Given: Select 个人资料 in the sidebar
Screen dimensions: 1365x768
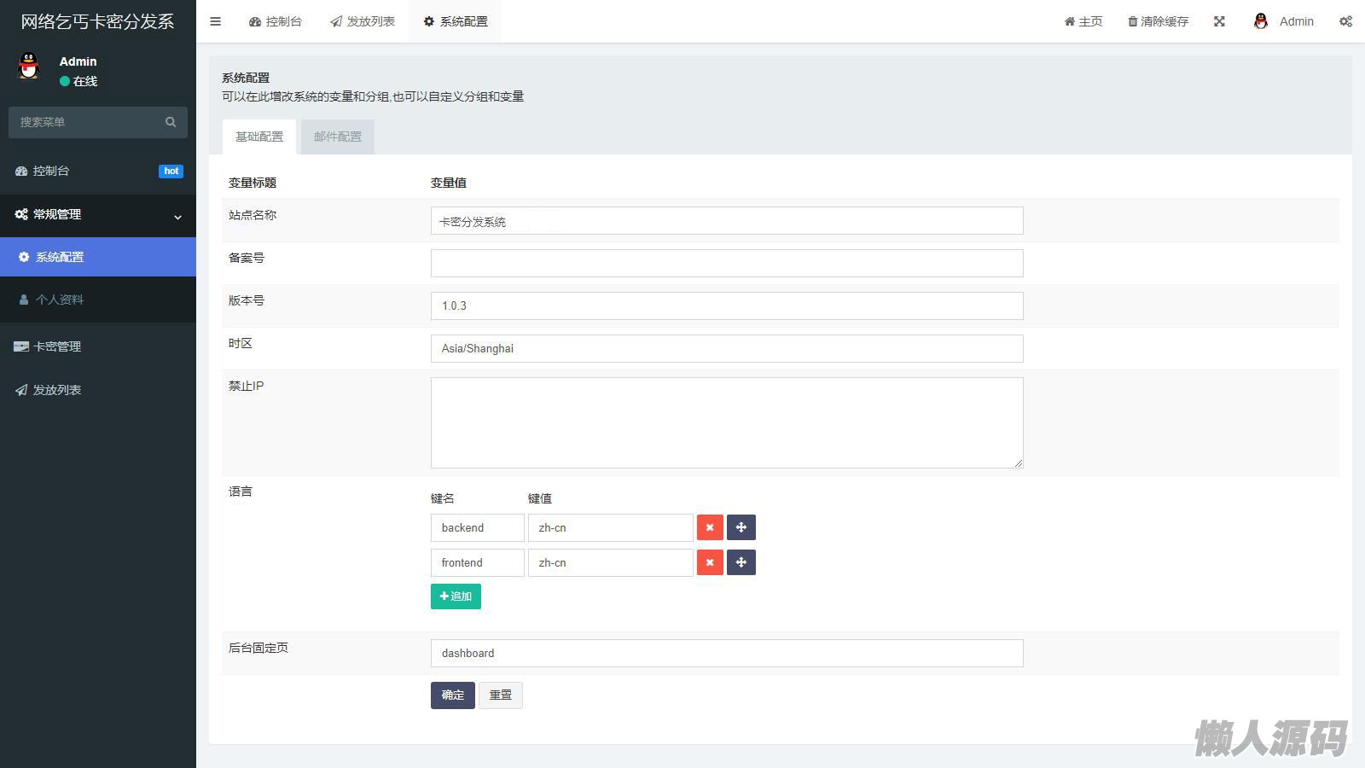Looking at the screenshot, I should (x=60, y=300).
